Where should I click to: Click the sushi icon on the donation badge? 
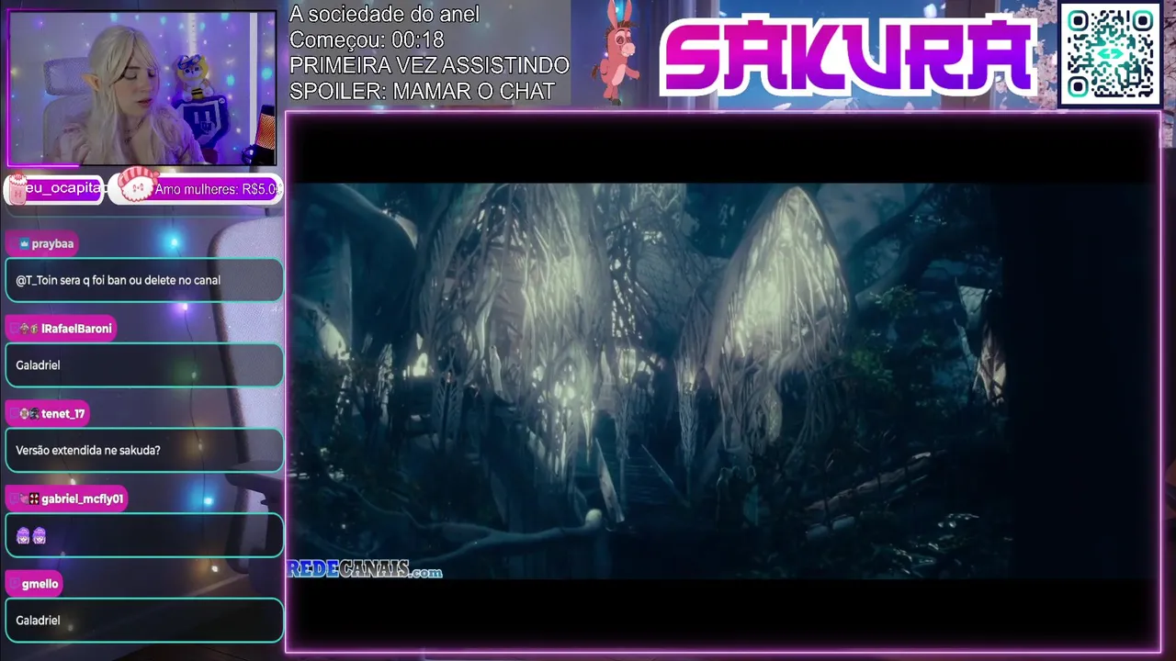[136, 185]
